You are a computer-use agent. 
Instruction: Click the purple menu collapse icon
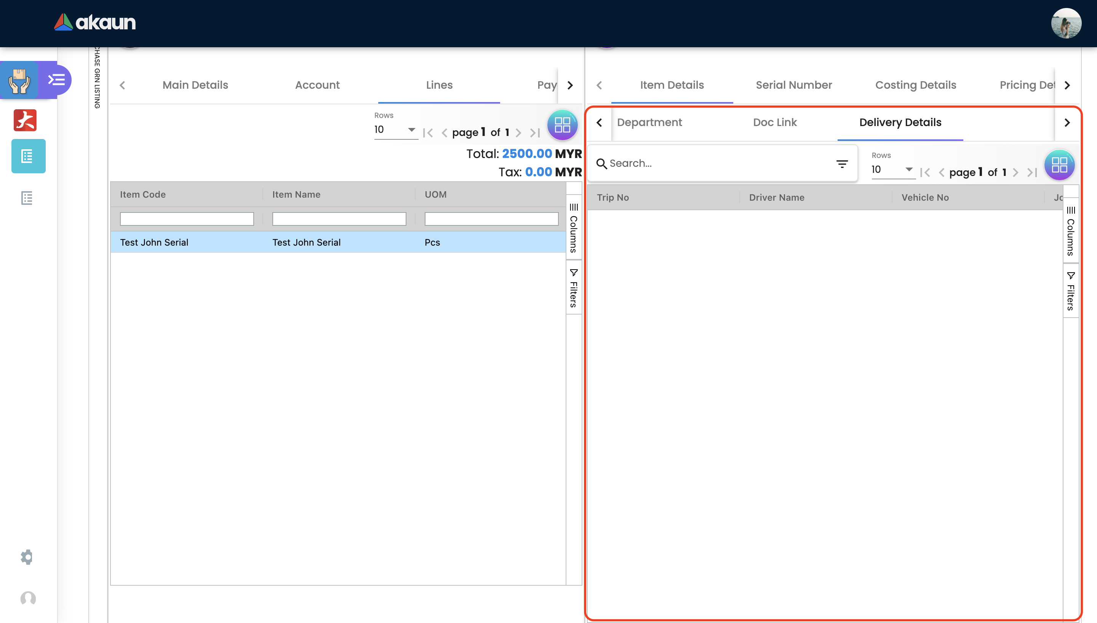point(56,80)
